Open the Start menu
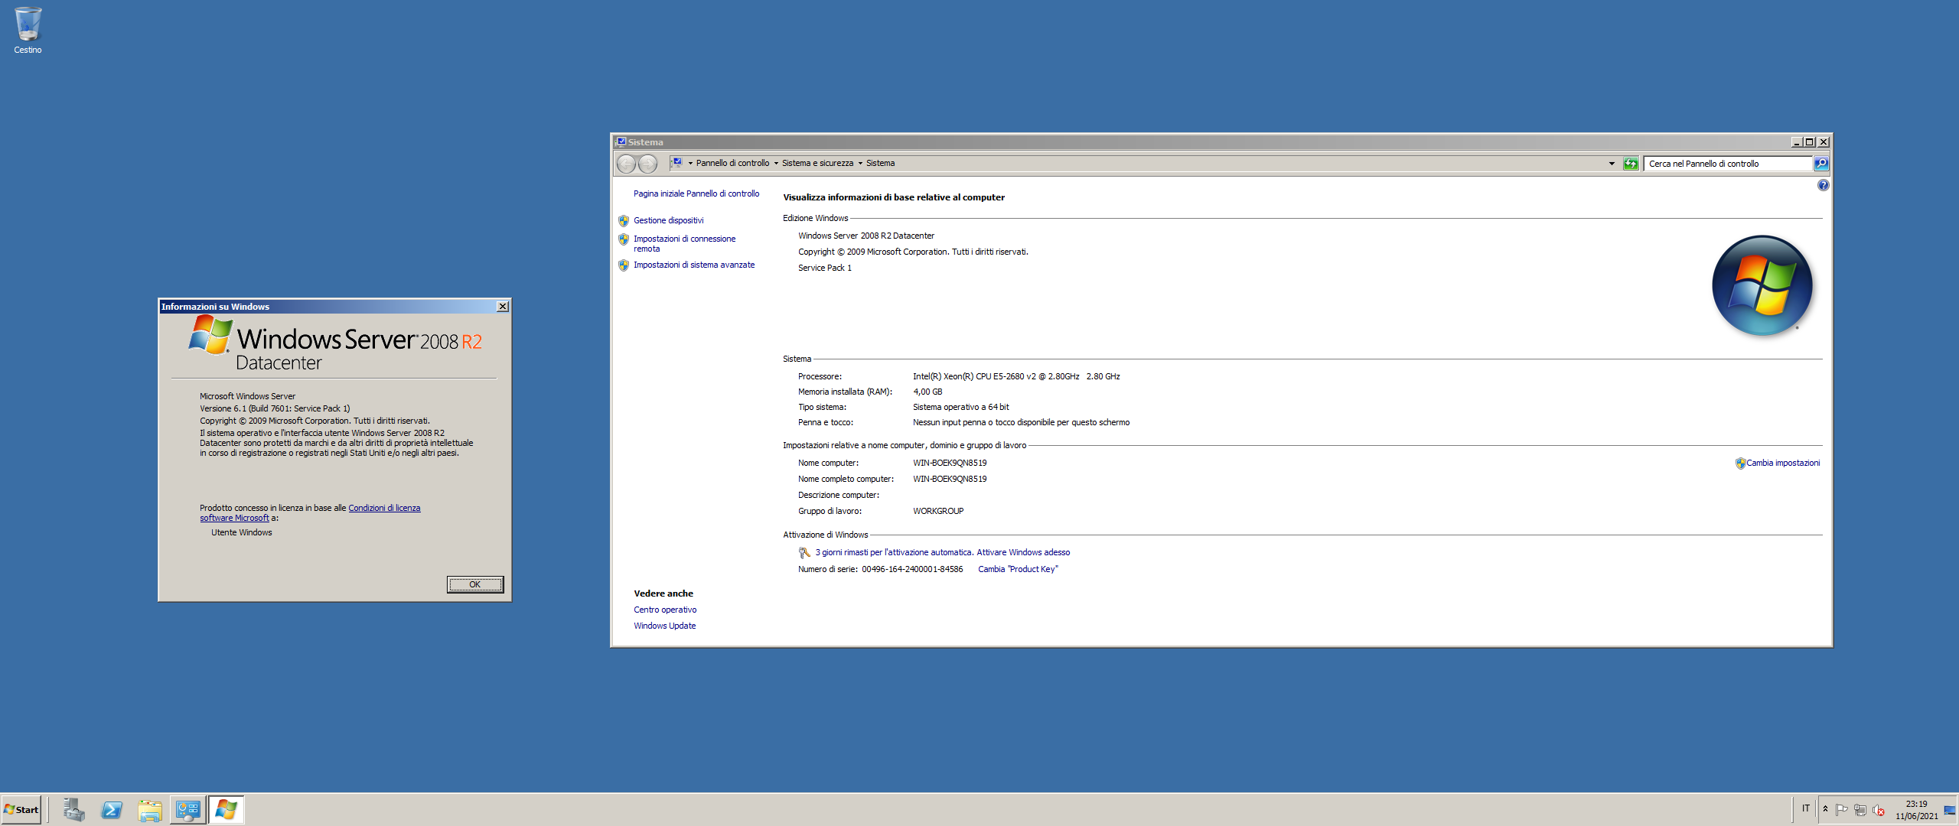Screen dimensions: 1959x826 tap(21, 809)
